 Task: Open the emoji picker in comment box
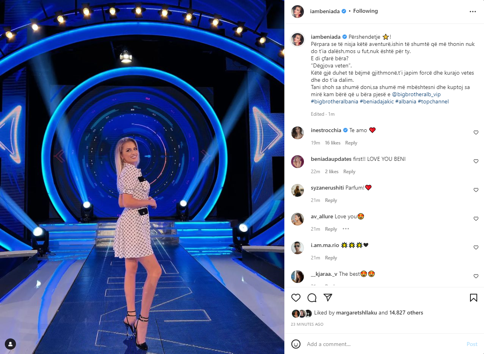pyautogui.click(x=296, y=344)
